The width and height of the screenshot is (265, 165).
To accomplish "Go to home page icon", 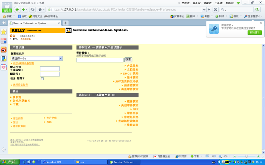I will click(40, 10).
